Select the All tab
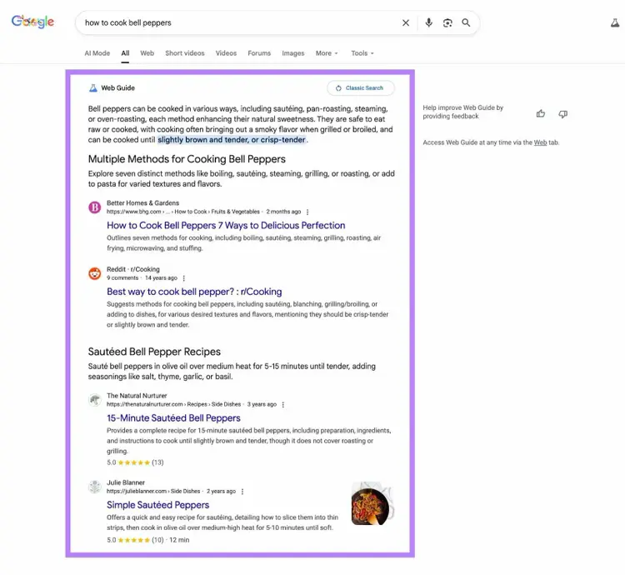 [125, 53]
